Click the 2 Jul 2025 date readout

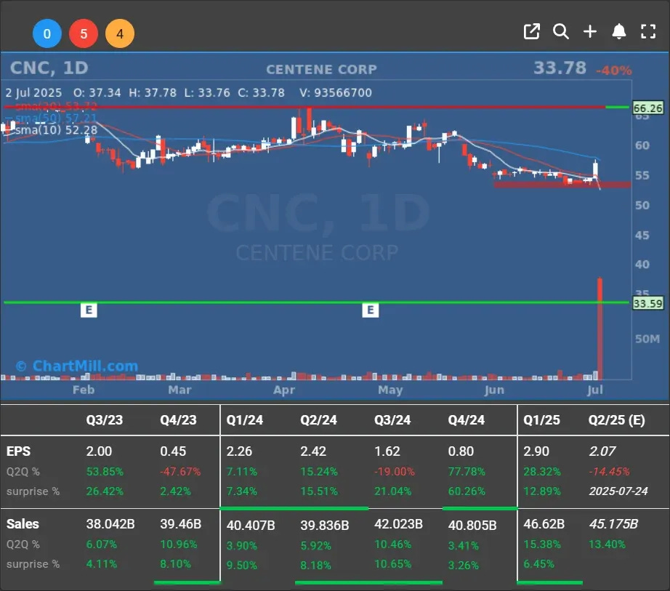click(x=33, y=93)
